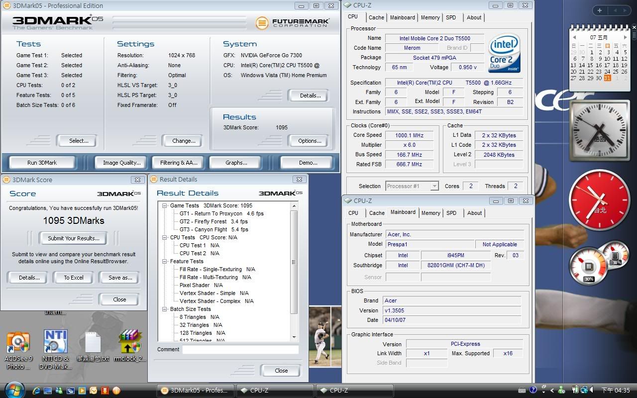The height and width of the screenshot is (398, 637).
Task: Click Close button in Result Details window
Action: pos(281,370)
